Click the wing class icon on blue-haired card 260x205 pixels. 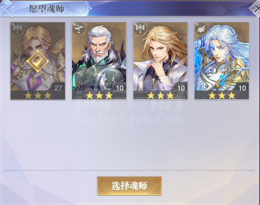pyautogui.click(x=201, y=28)
